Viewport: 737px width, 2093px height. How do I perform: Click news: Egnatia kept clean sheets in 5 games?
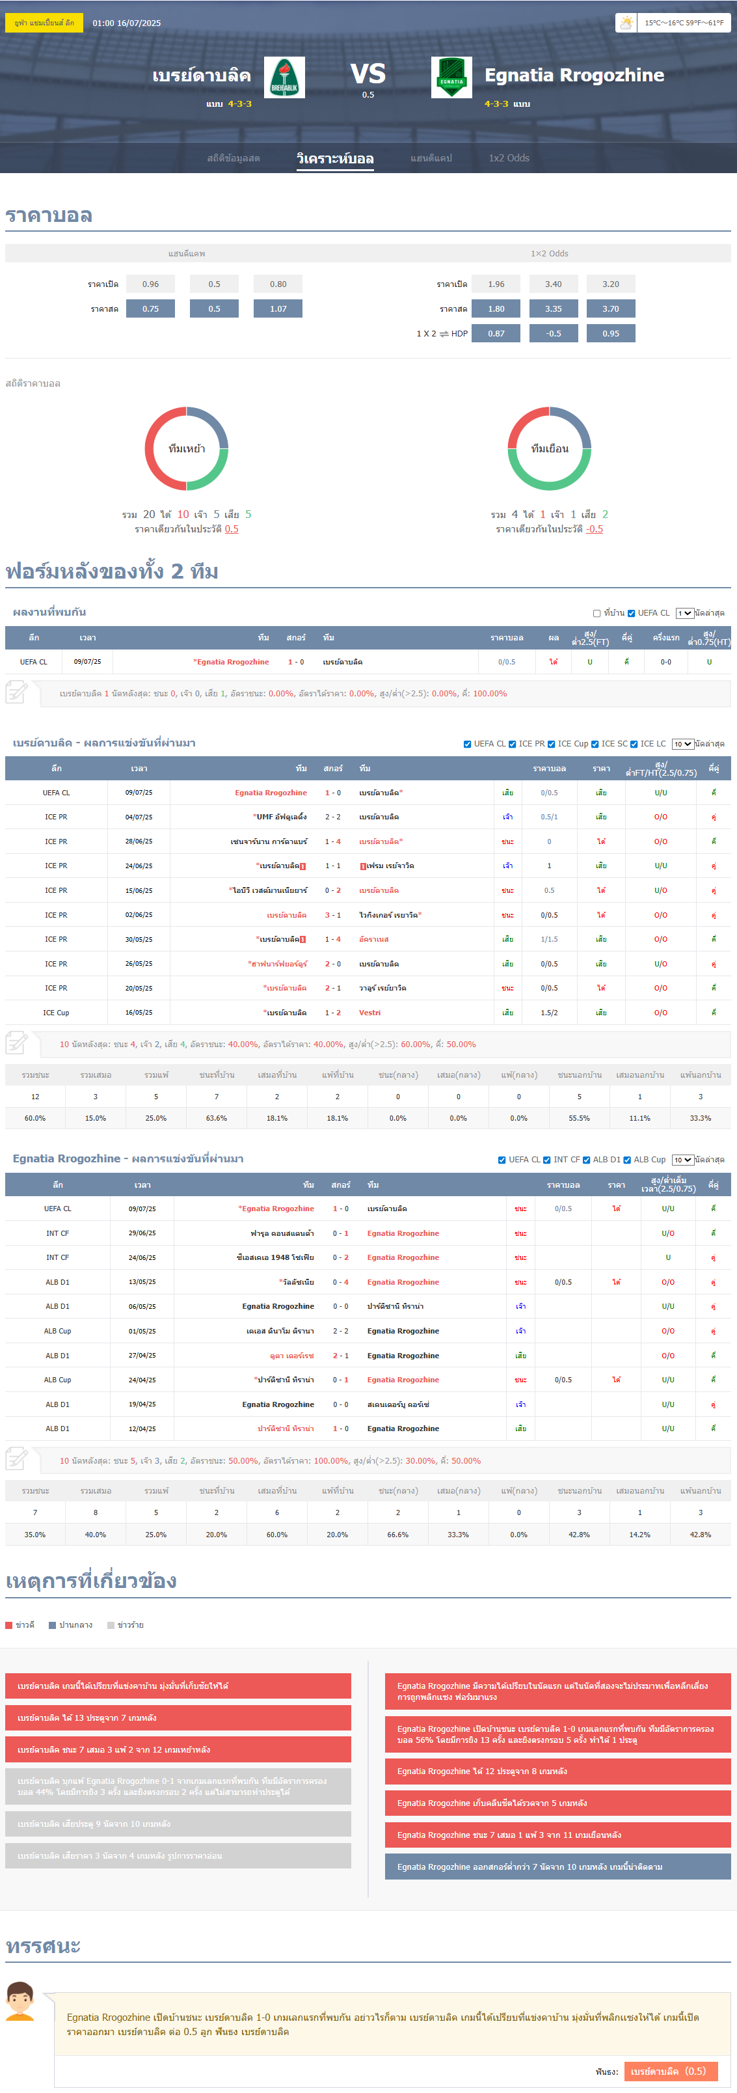557,1803
